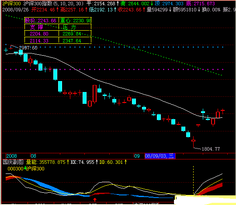The width and height of the screenshot is (236, 205).
Task: Click the 重心:2230.98 table cell
Action: 75,20
